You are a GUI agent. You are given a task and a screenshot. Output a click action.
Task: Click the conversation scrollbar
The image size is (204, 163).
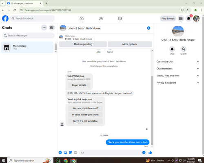tap(152, 111)
